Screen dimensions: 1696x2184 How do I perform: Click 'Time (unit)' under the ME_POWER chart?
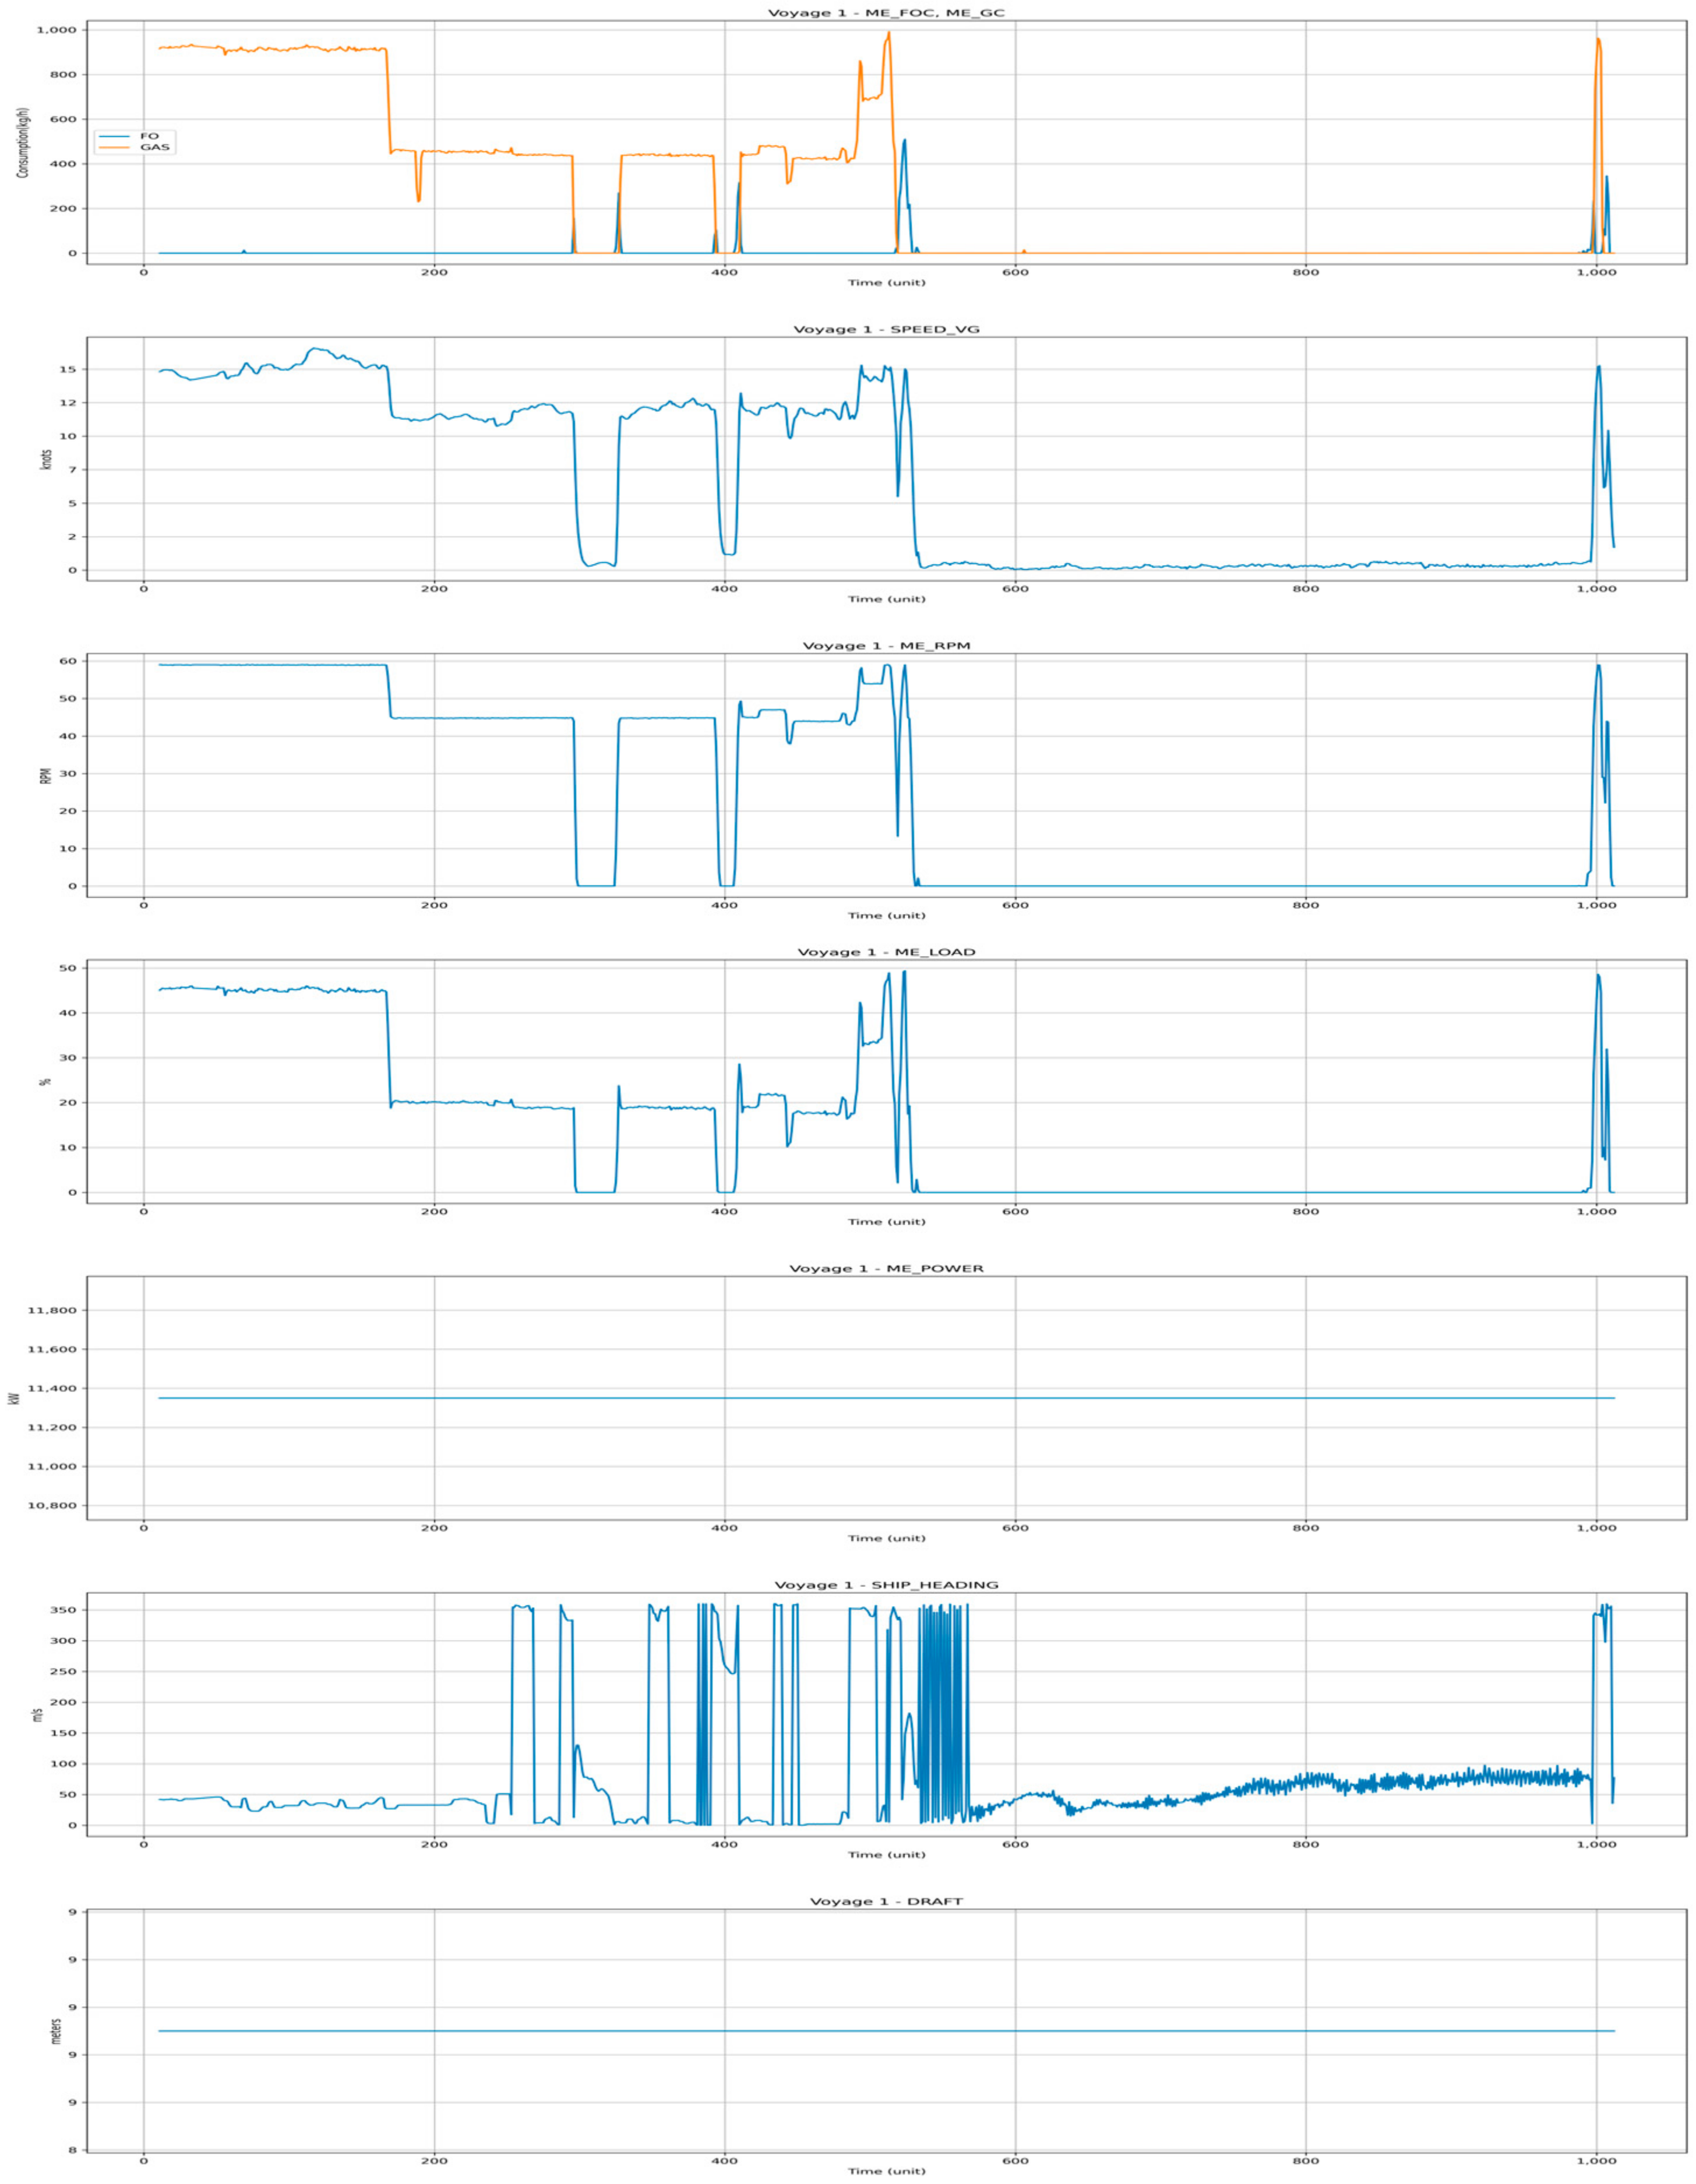click(x=886, y=1538)
